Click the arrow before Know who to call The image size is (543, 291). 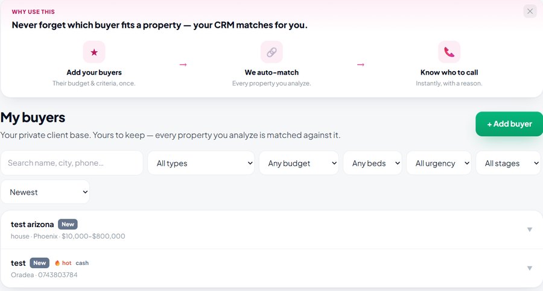[x=361, y=64]
